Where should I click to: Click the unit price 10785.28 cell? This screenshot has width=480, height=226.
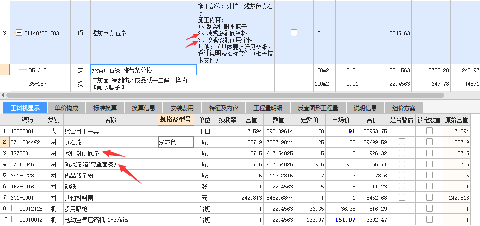430,70
